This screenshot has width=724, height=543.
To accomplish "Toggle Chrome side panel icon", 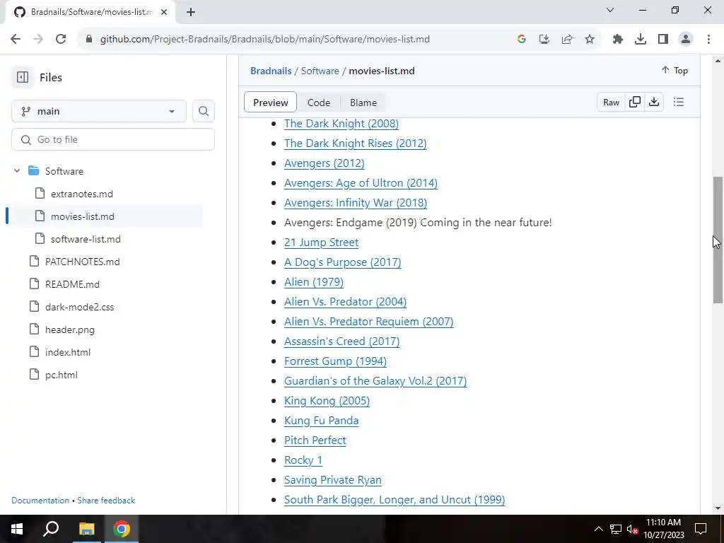I will pos(663,40).
